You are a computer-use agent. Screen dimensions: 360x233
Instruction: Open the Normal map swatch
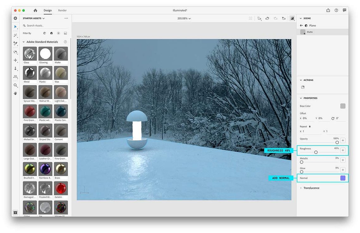(x=343, y=178)
